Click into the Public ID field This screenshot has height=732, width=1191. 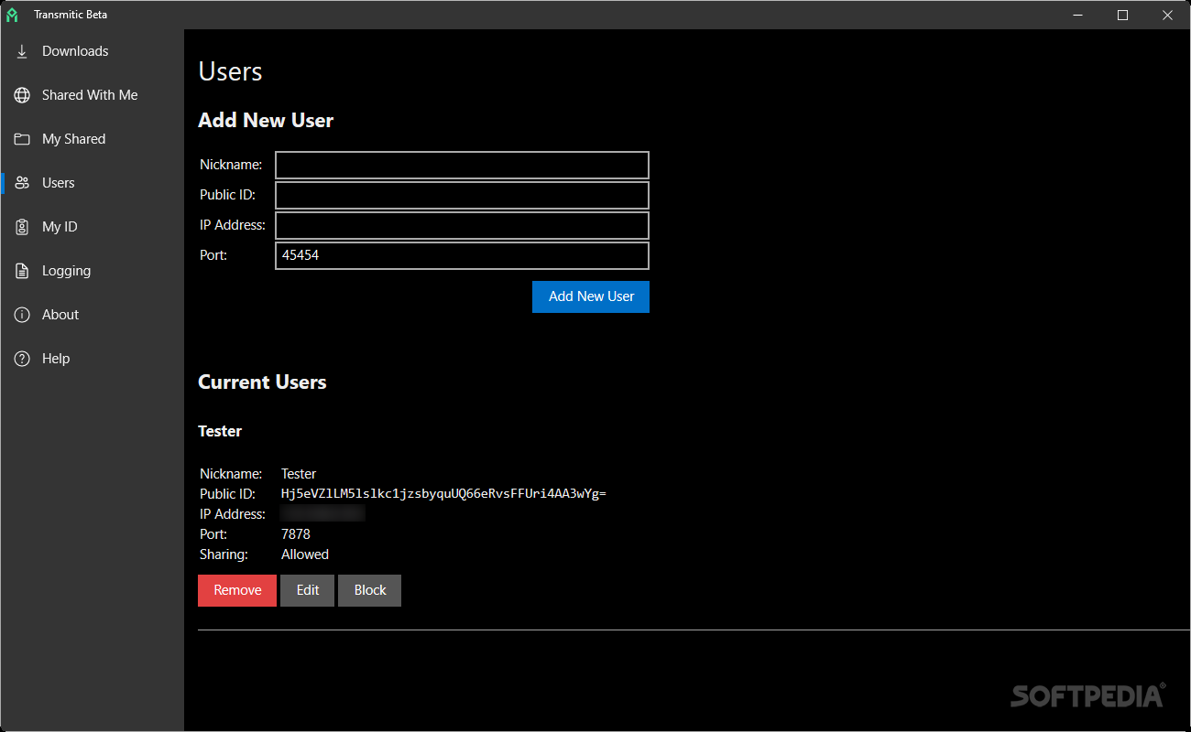pyautogui.click(x=462, y=195)
